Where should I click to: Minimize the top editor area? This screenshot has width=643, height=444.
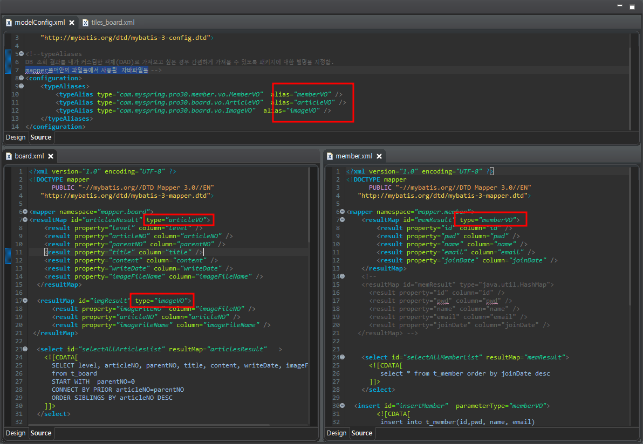(620, 6)
